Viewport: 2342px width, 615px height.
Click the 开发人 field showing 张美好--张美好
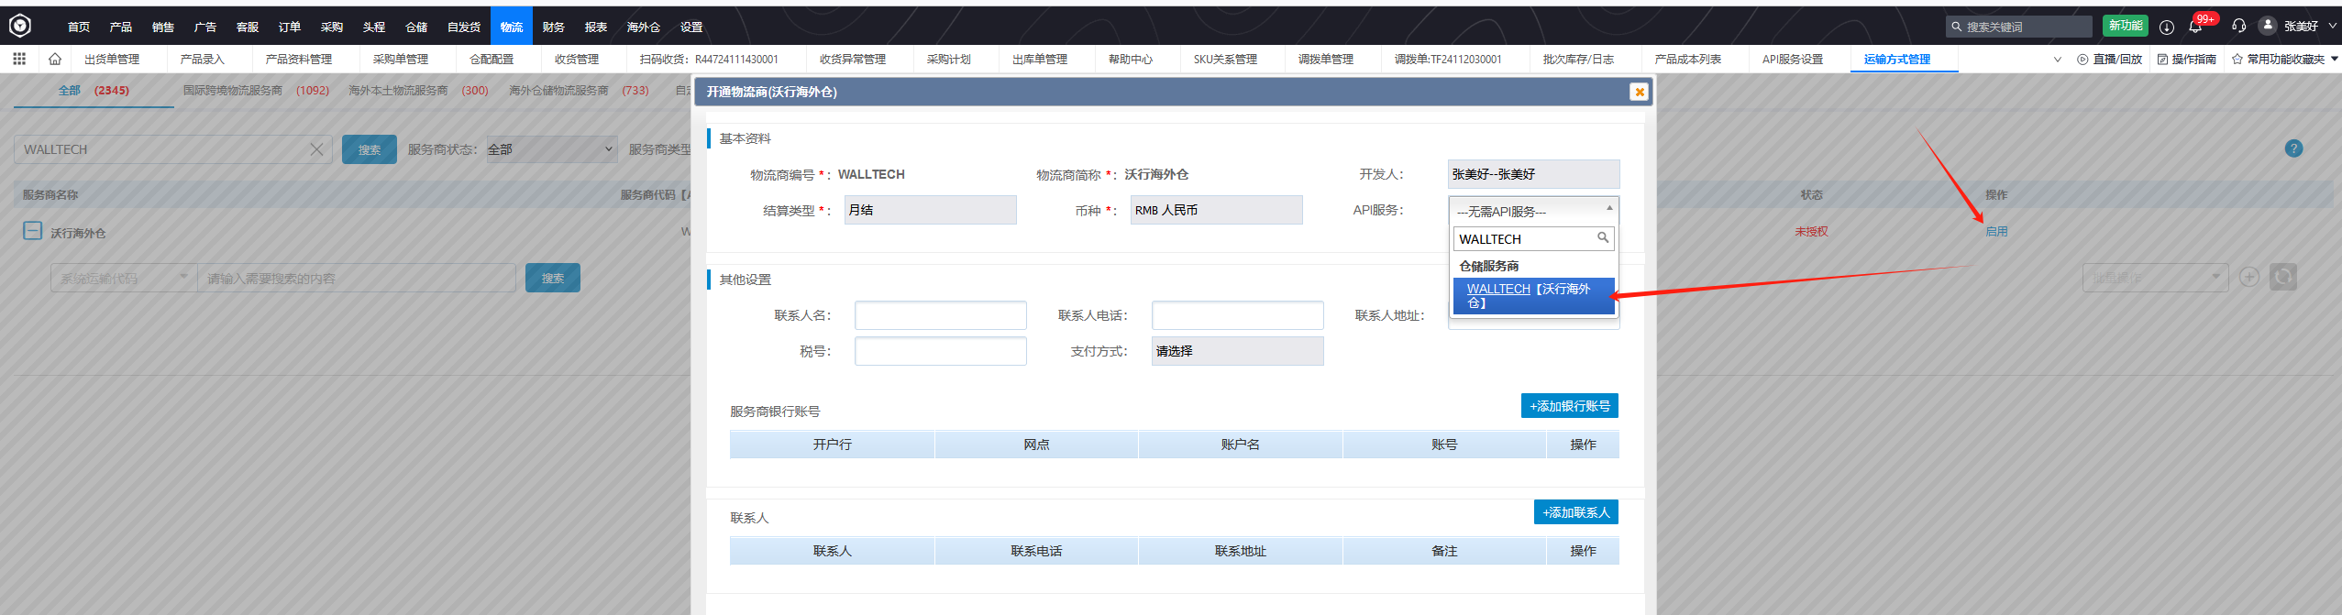1533,174
